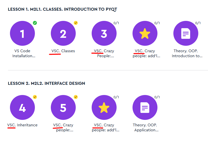Open the star bonus task in Lesson 2
The image size is (208, 143).
[104, 107]
